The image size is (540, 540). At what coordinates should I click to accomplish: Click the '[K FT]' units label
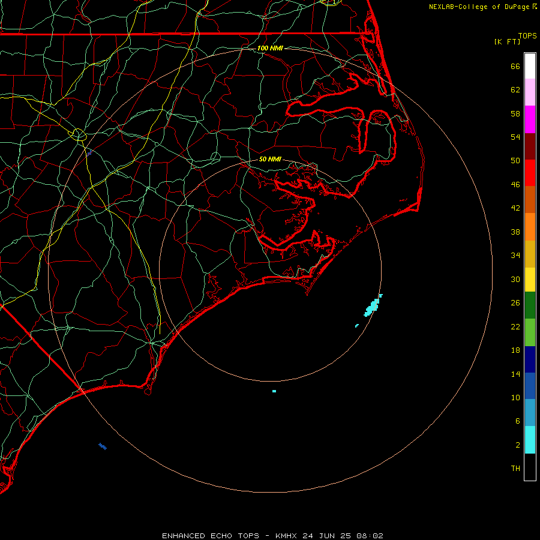pos(507,41)
